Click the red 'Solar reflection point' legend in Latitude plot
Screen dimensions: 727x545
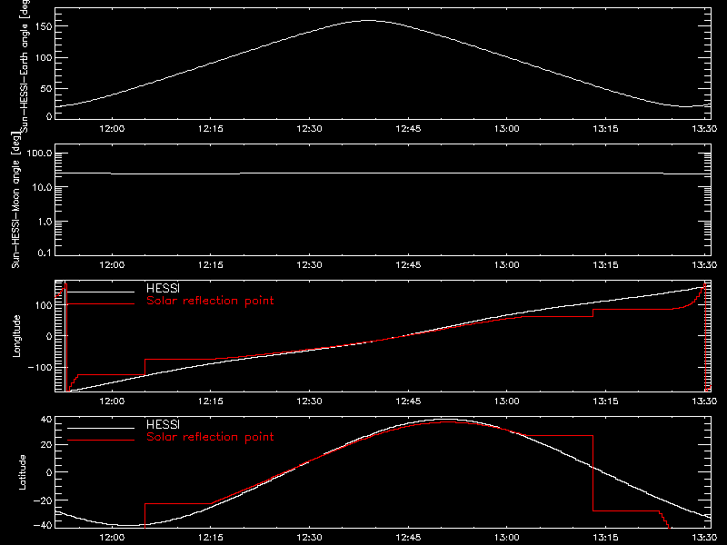coord(210,437)
